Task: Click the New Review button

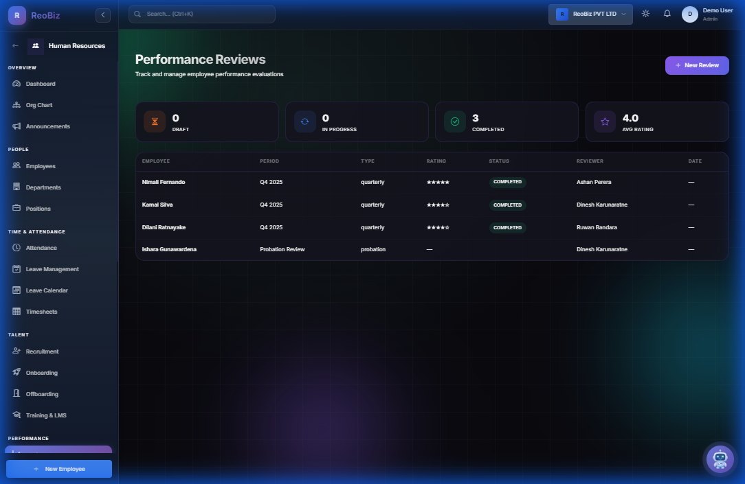Action: click(x=697, y=65)
